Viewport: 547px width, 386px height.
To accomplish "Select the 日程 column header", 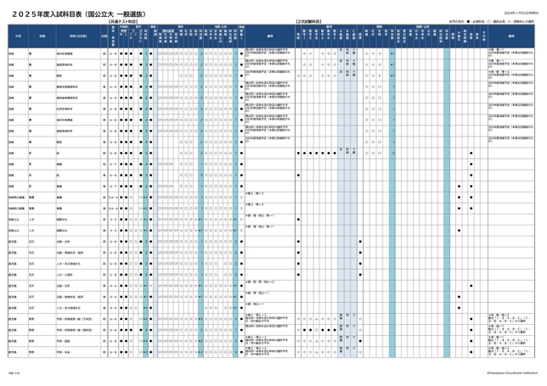I will (103, 36).
